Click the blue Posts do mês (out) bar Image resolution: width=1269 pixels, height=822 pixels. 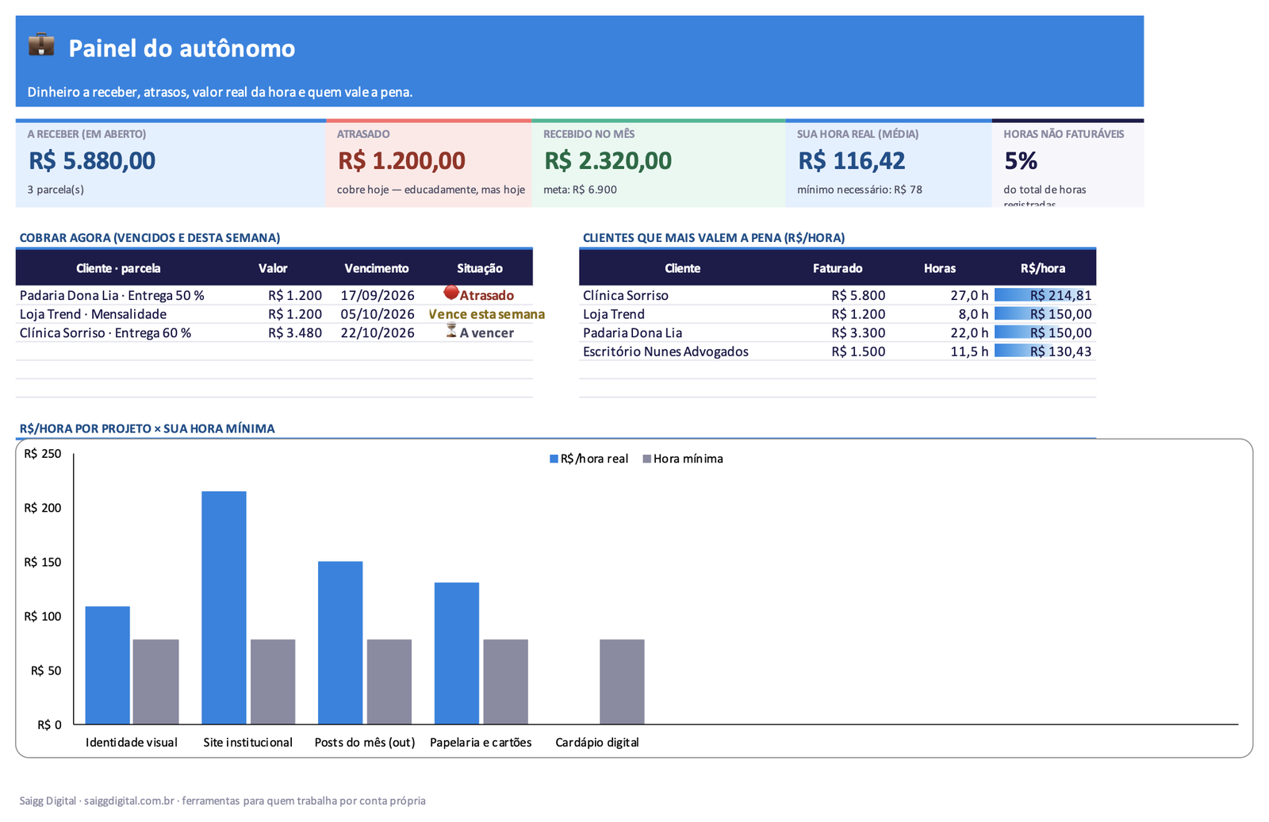[340, 643]
